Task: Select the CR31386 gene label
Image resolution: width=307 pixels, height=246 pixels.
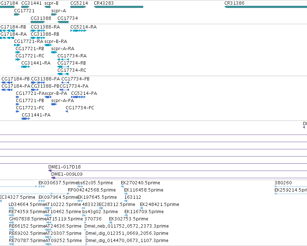Action: point(234,3)
